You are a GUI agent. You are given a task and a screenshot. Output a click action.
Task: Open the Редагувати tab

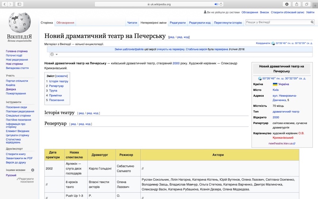click(178, 23)
